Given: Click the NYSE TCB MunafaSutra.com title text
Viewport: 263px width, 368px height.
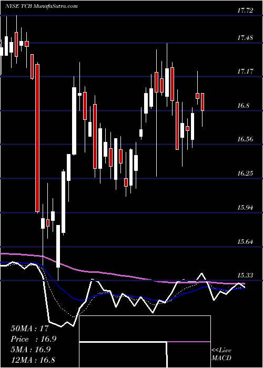Looking at the screenshot, I should coord(42,6).
